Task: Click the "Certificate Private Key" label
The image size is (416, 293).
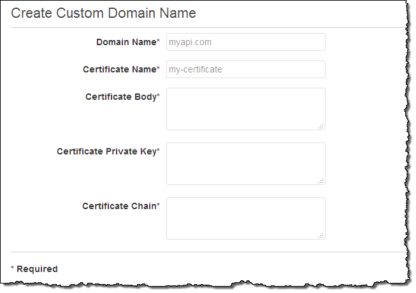Action: coord(106,151)
